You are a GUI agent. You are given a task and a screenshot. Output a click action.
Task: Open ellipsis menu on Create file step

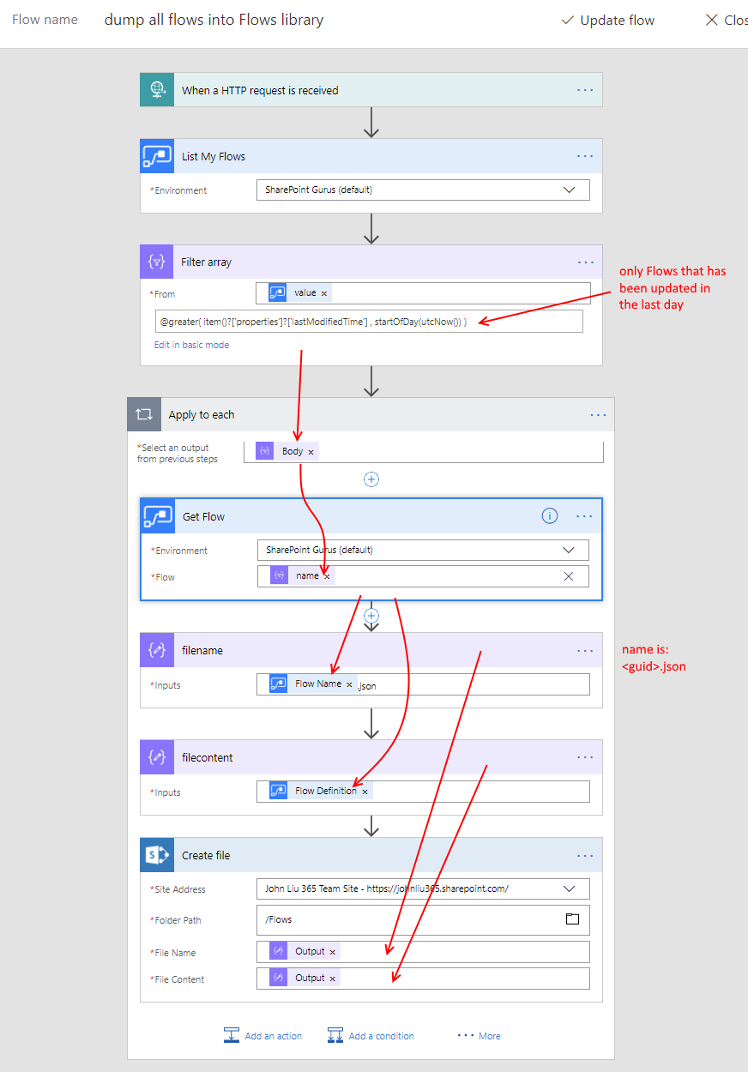click(x=585, y=855)
